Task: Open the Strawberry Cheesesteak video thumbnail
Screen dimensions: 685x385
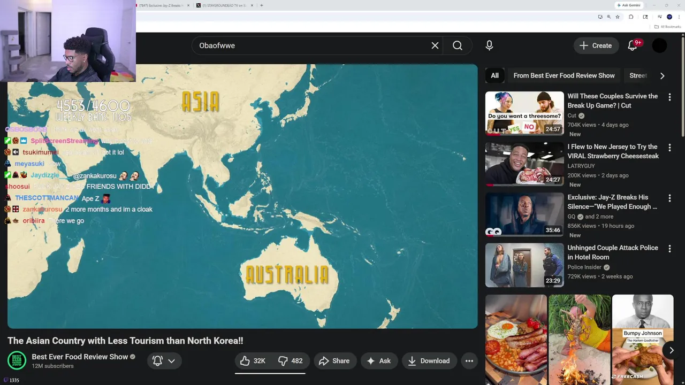Action: coord(524,164)
